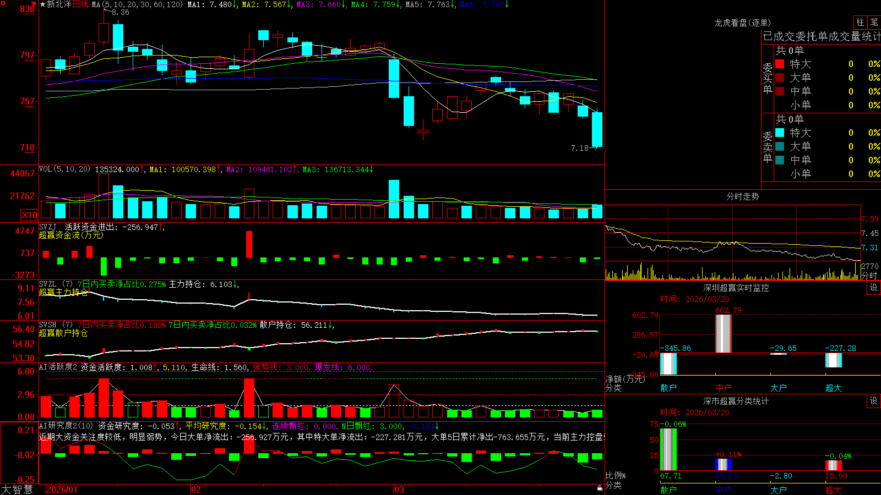Click the 日线 period label
Screen dimensions: 881x495
tap(80, 4)
